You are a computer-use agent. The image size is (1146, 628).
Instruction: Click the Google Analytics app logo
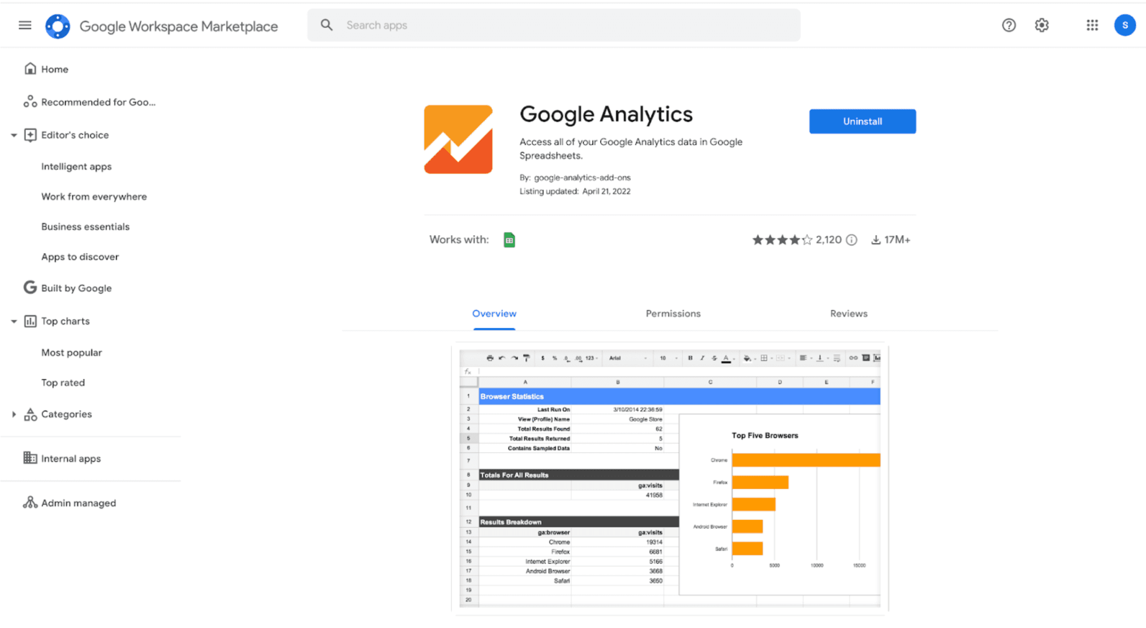coord(458,139)
